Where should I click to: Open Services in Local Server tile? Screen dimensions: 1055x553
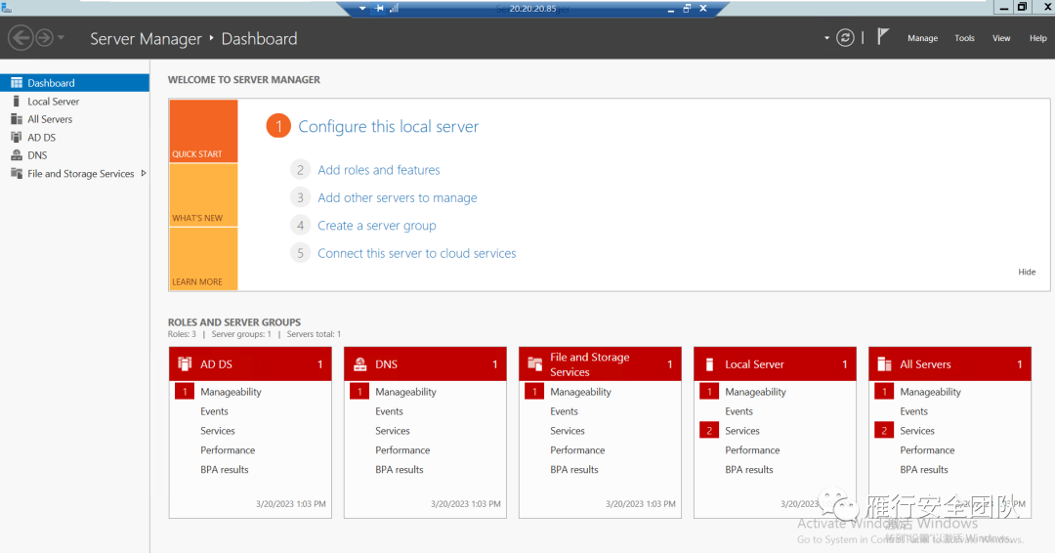coord(742,431)
